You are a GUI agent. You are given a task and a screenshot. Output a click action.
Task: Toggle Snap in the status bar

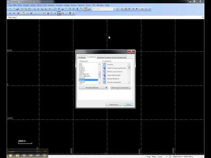[148, 157]
